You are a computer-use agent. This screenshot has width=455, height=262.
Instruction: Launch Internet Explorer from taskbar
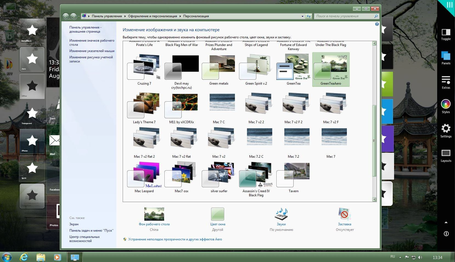point(24,257)
